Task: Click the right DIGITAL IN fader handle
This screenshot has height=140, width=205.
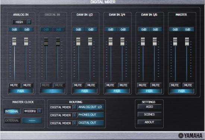Action: tap(58, 42)
